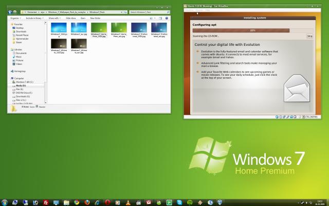Image resolution: width=329 pixels, height=206 pixels.
Task: Click New folder in Explorer toolbar
Action: pos(95,19)
